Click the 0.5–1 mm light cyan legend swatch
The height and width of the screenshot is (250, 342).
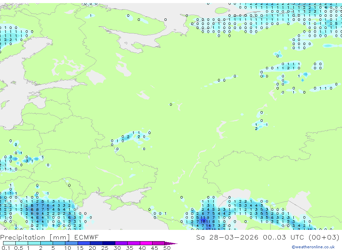point(22,243)
